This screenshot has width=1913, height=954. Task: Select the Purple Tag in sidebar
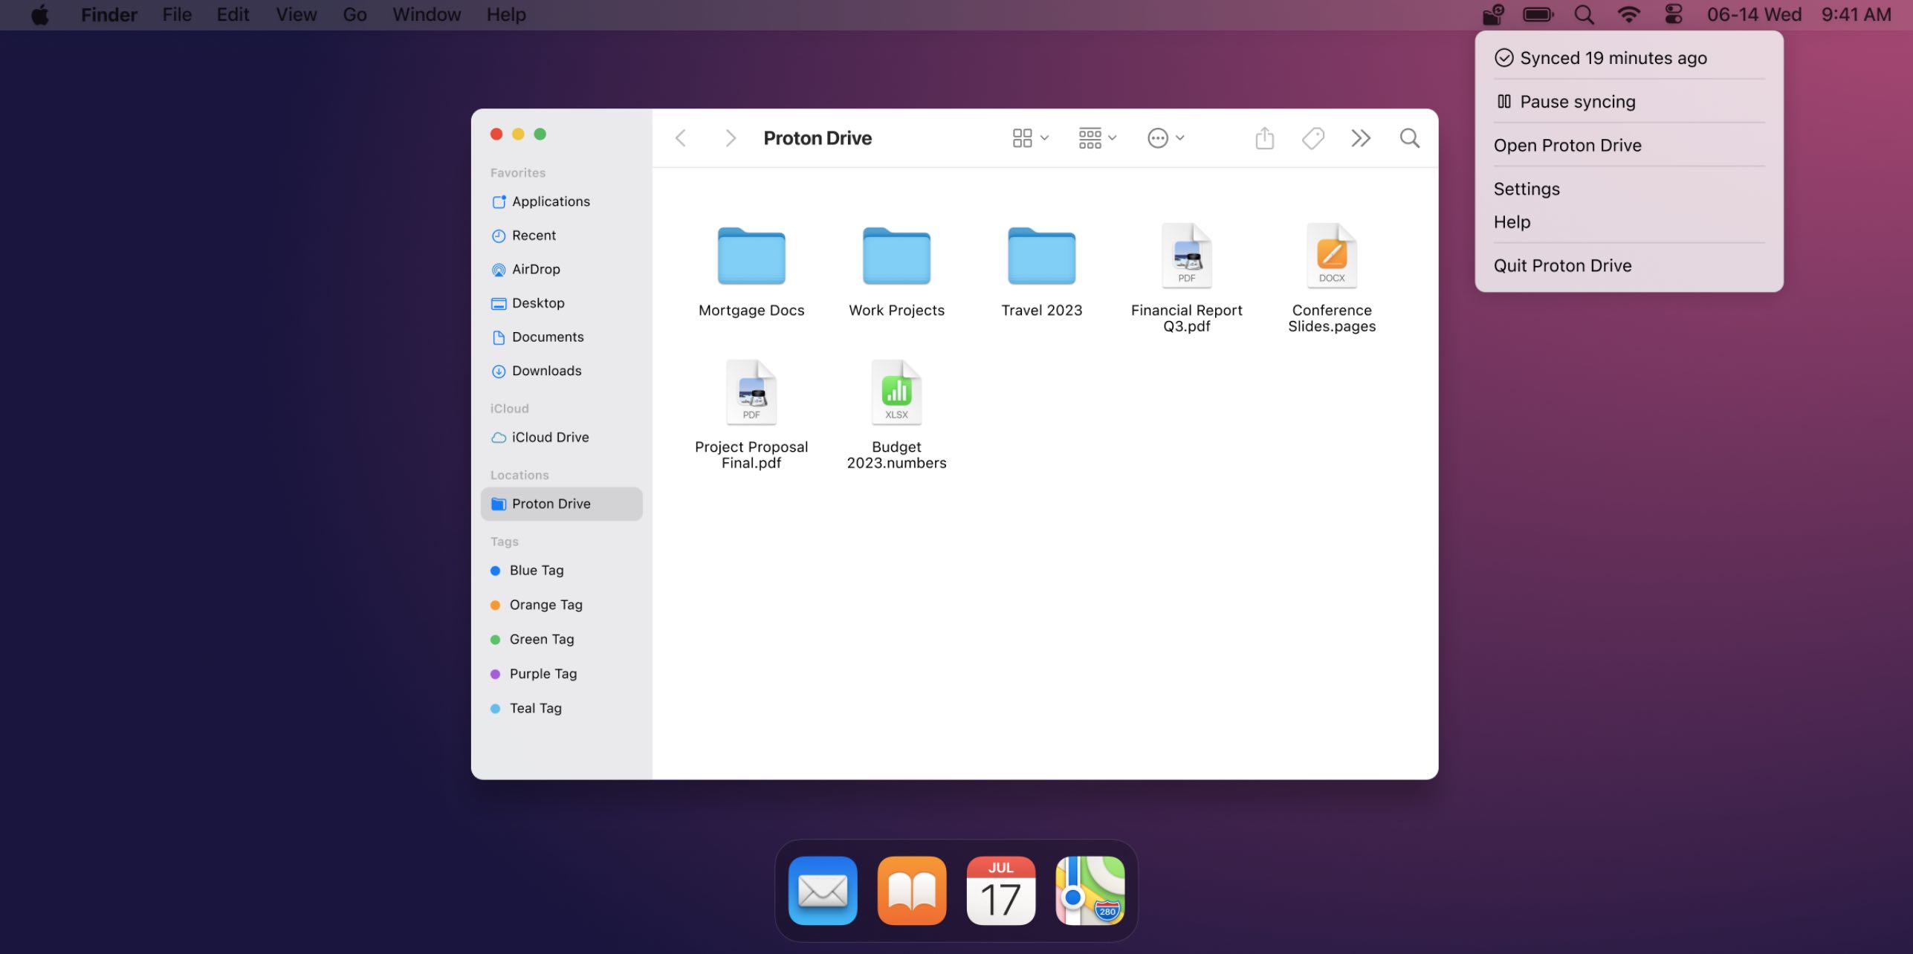pos(543,674)
